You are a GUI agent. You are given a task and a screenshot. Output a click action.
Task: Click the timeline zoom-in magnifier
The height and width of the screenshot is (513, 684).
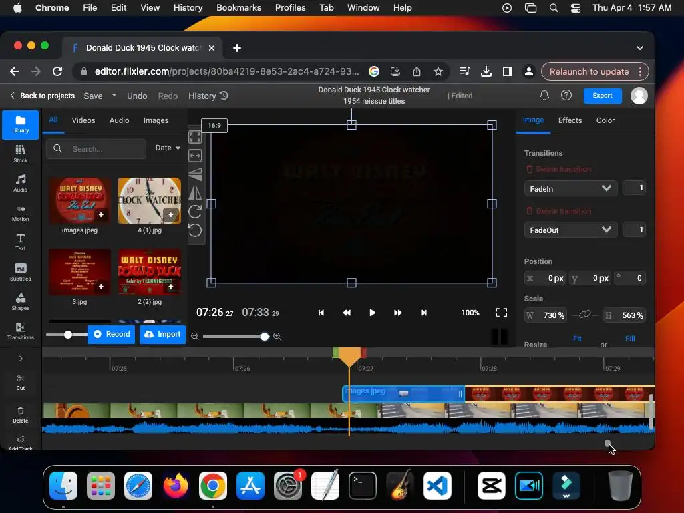pos(277,337)
